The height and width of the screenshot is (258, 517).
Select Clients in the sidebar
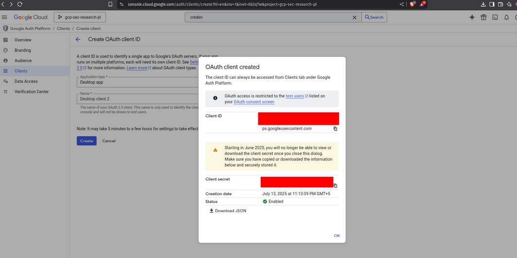click(35, 71)
